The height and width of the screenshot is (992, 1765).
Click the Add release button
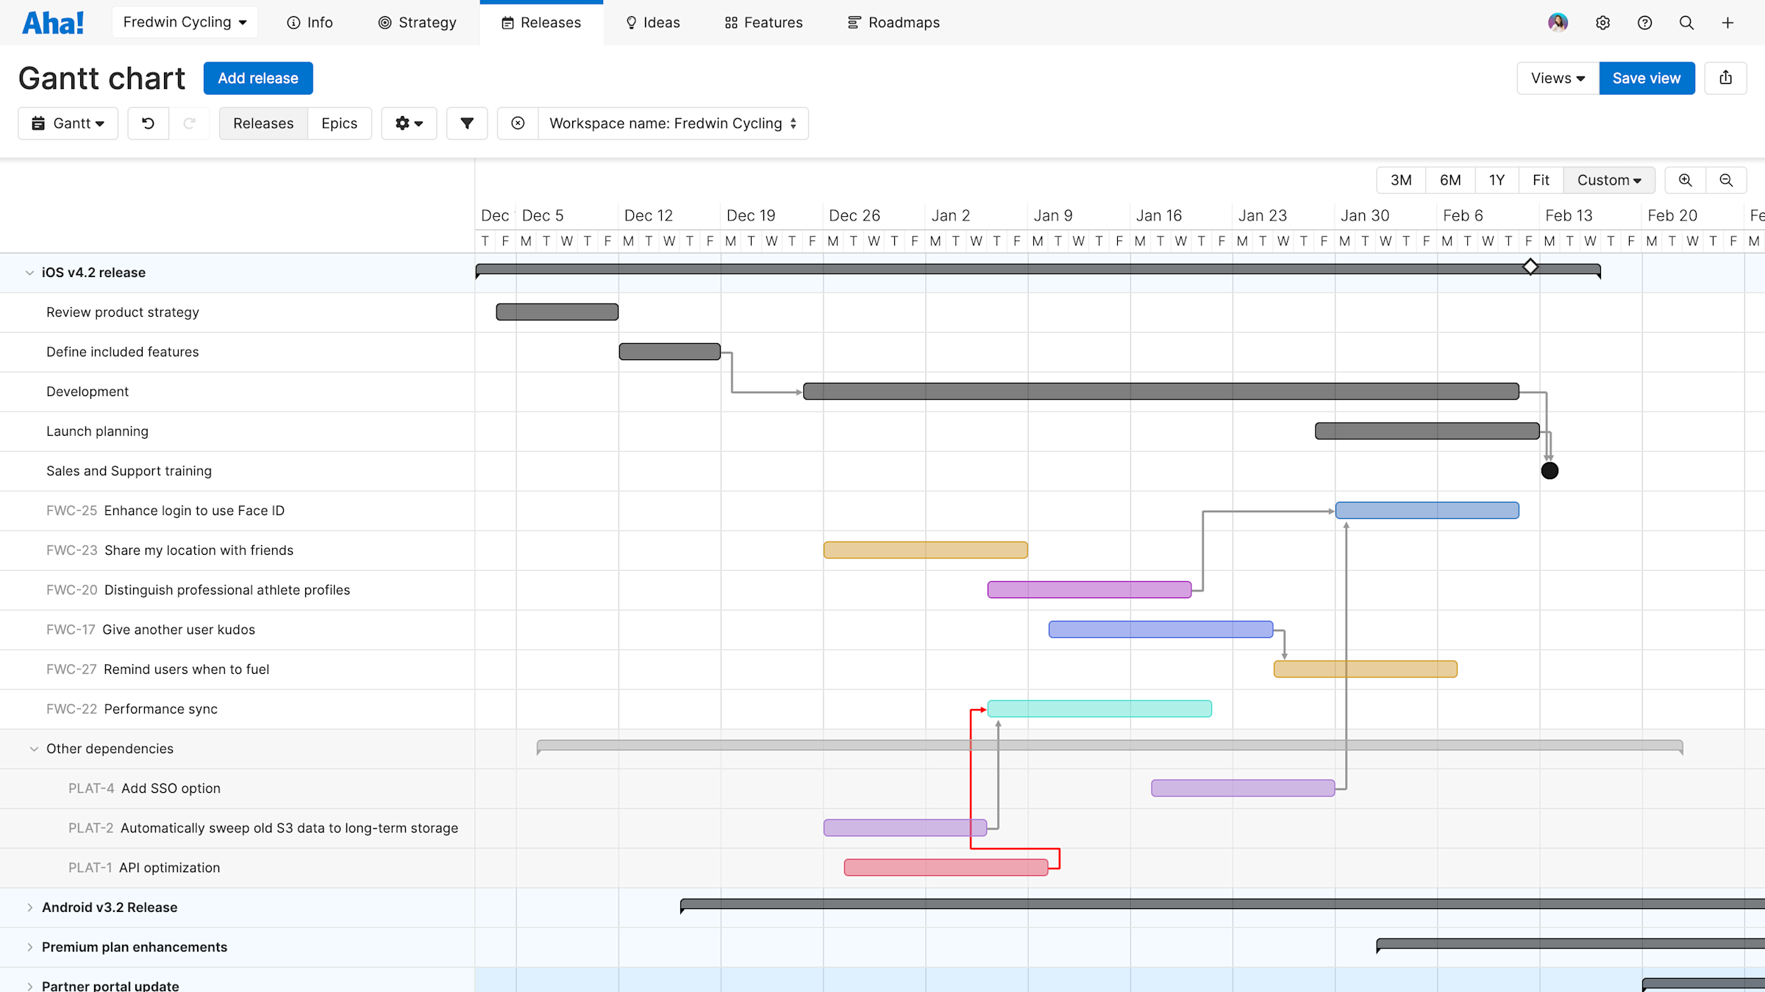click(x=258, y=78)
